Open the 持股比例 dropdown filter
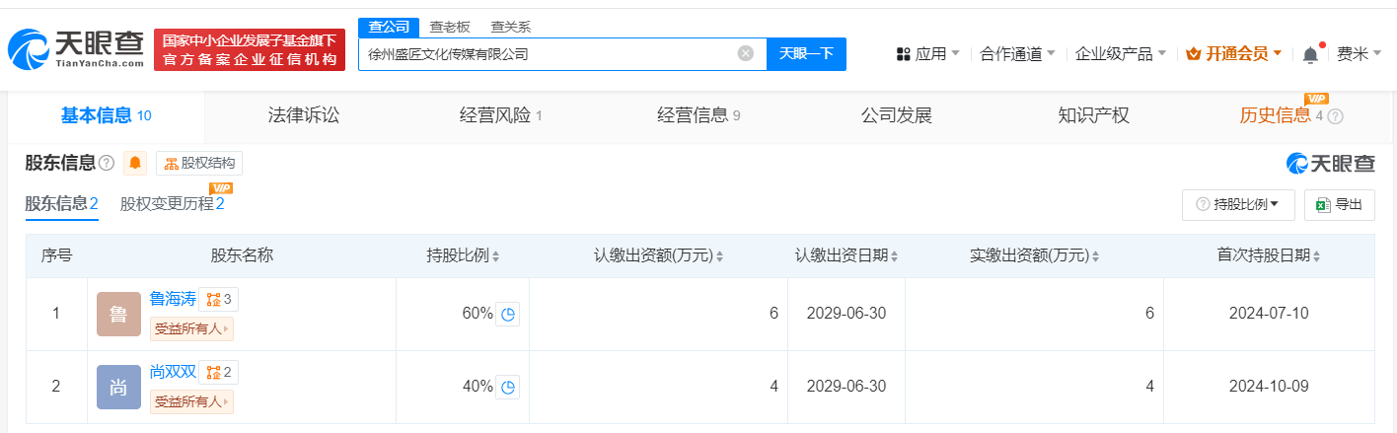The width and height of the screenshot is (1397, 433). (x=1238, y=204)
